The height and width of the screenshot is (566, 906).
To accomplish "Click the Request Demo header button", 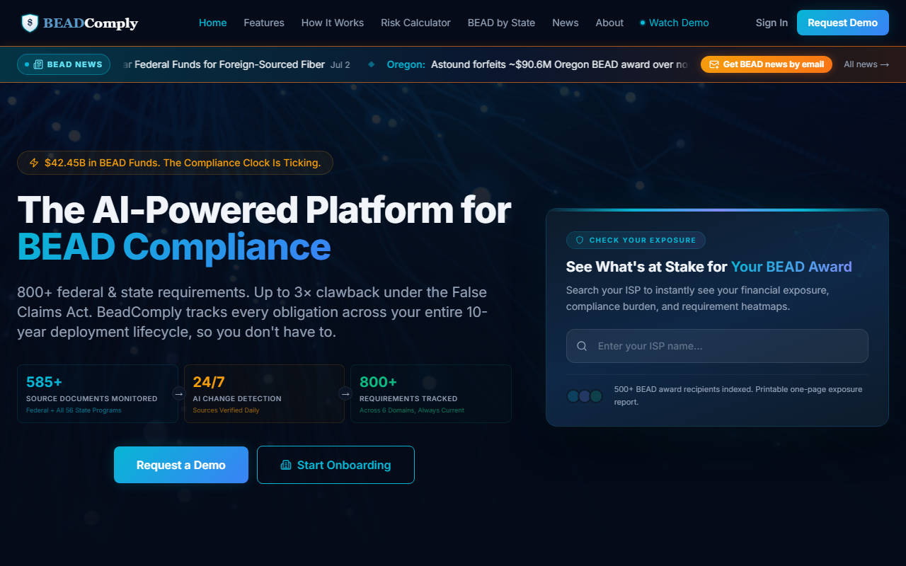I will [842, 23].
